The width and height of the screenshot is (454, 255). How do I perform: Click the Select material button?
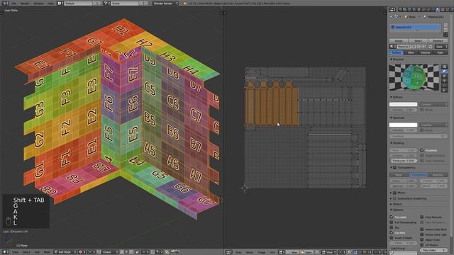point(418,41)
